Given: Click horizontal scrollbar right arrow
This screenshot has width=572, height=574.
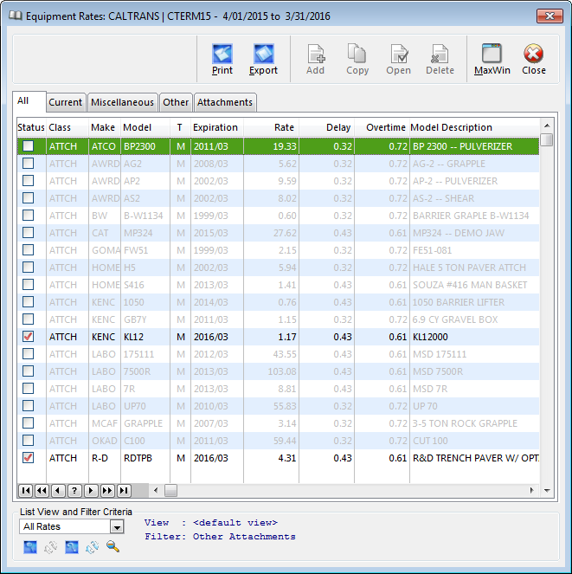Looking at the screenshot, I should click(x=531, y=491).
